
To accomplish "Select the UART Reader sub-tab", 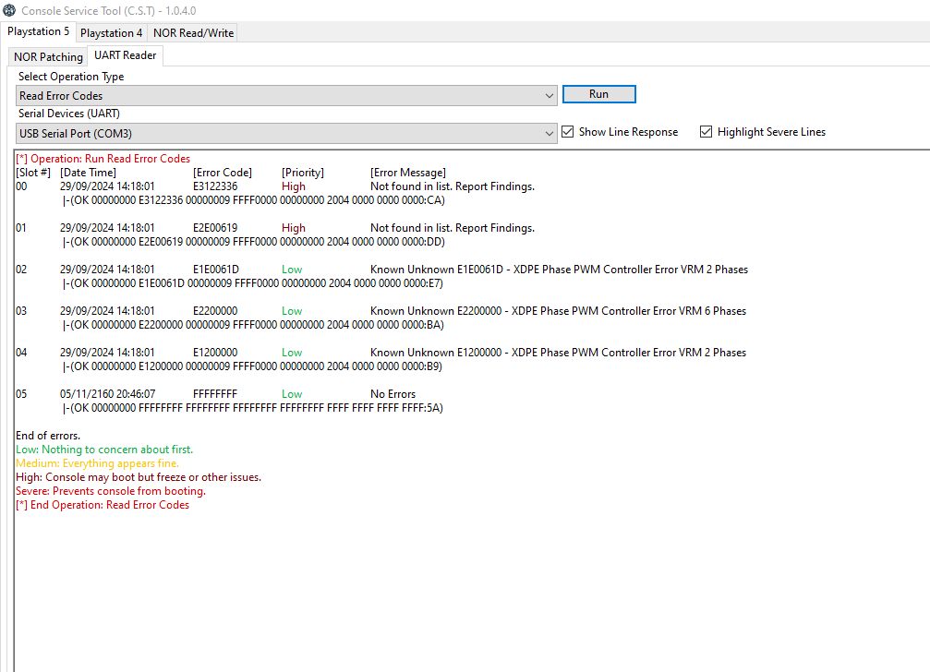I will point(126,55).
